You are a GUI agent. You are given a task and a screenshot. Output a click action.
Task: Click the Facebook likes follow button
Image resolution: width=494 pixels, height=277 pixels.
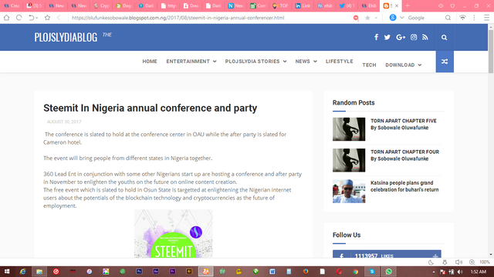click(387, 254)
